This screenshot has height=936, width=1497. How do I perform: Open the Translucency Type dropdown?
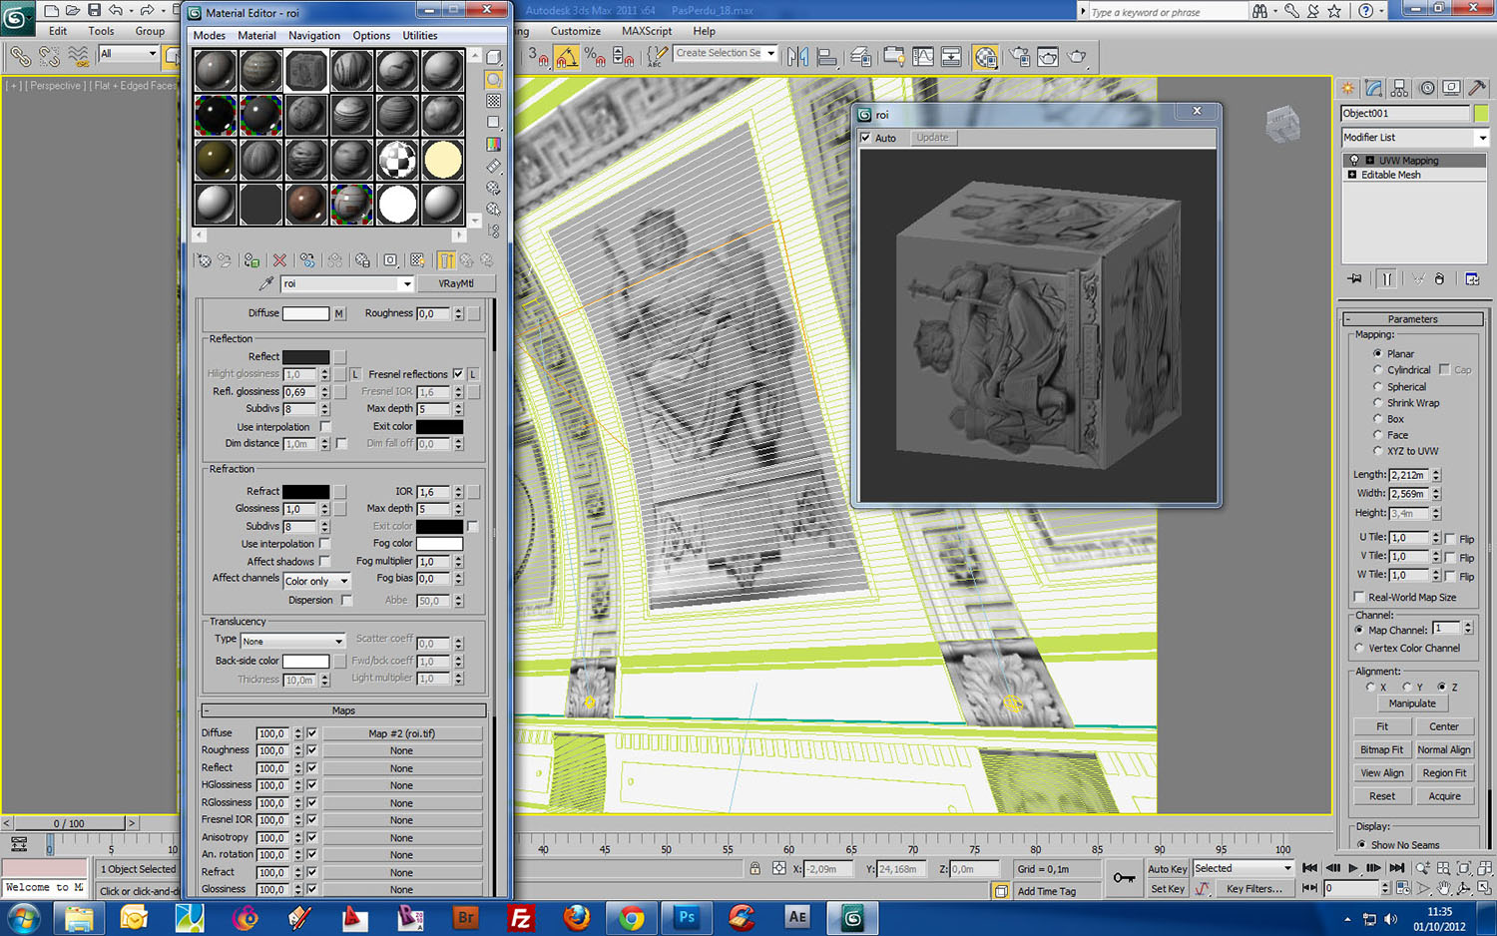coord(292,641)
